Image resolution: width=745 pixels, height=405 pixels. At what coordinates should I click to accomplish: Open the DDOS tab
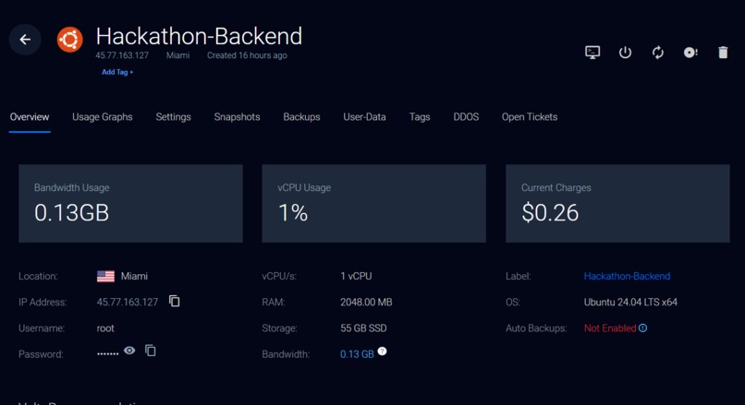[466, 117]
